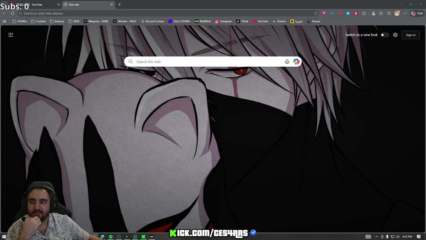
Task: Open the Extensions puzzle icon
Action: click(364, 13)
